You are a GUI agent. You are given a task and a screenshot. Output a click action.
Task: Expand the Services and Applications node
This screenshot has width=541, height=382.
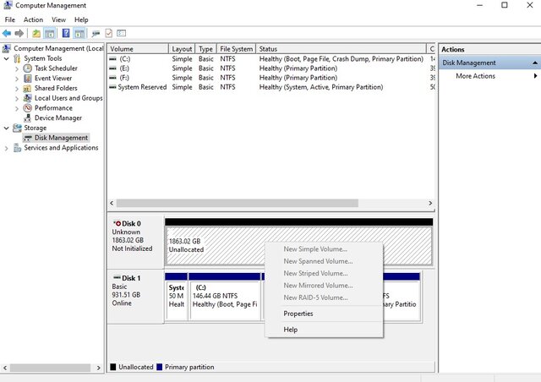[8, 148]
